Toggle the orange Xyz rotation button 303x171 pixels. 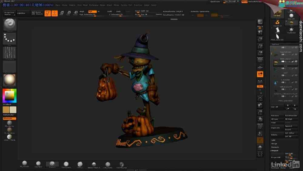point(260,86)
